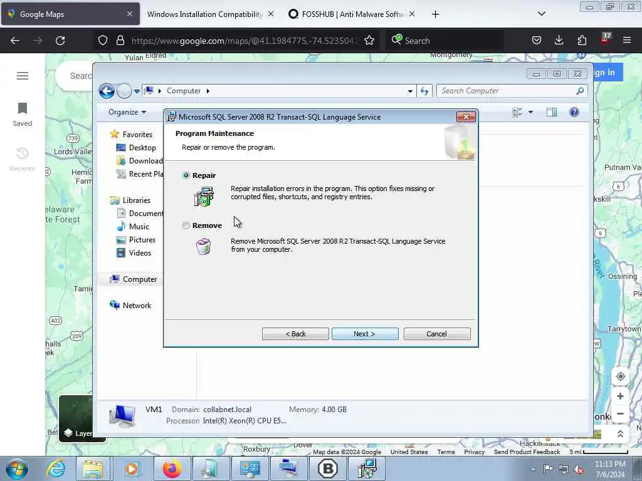
Task: Open a new Firefox tab
Action: pos(435,14)
